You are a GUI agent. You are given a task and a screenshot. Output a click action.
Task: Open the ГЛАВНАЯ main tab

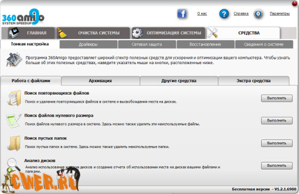(x=28, y=33)
